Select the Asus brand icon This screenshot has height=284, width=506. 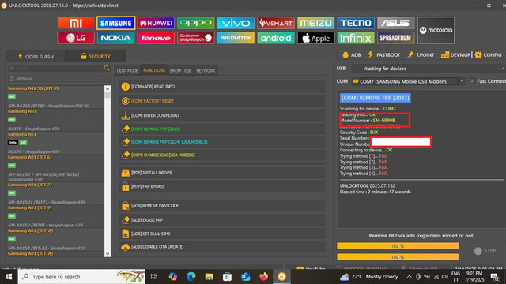(x=396, y=23)
